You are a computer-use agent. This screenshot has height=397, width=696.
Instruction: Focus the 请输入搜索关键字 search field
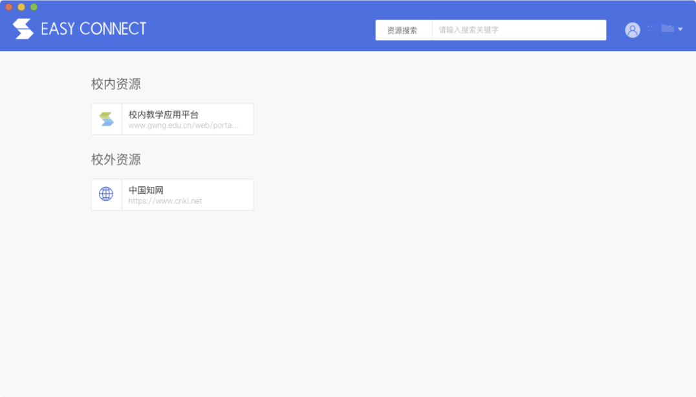tap(519, 30)
